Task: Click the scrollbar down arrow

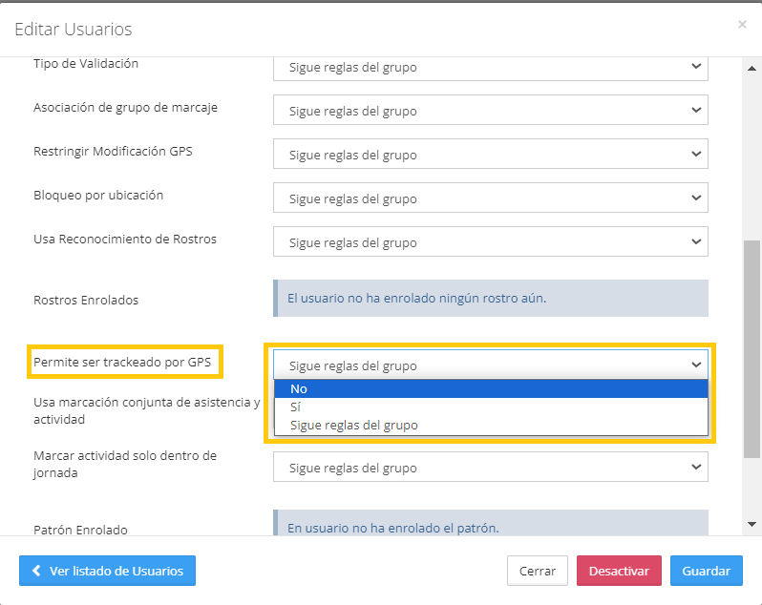Action: pyautogui.click(x=752, y=524)
